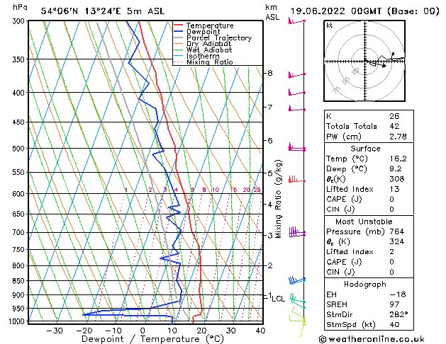
Task: Click the Dewpoint legend entry
Action: pyautogui.click(x=203, y=32)
